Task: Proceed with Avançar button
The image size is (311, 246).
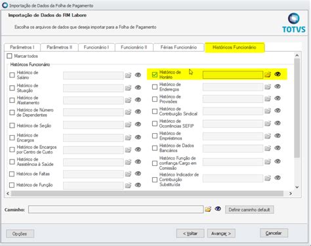Action: [x=221, y=234]
